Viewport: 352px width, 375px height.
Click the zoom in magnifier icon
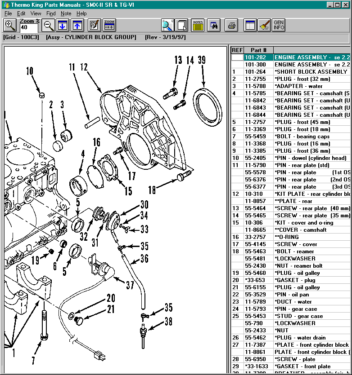(x=10, y=25)
